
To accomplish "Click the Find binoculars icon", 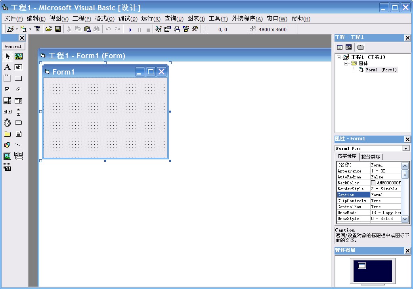I will coord(96,29).
